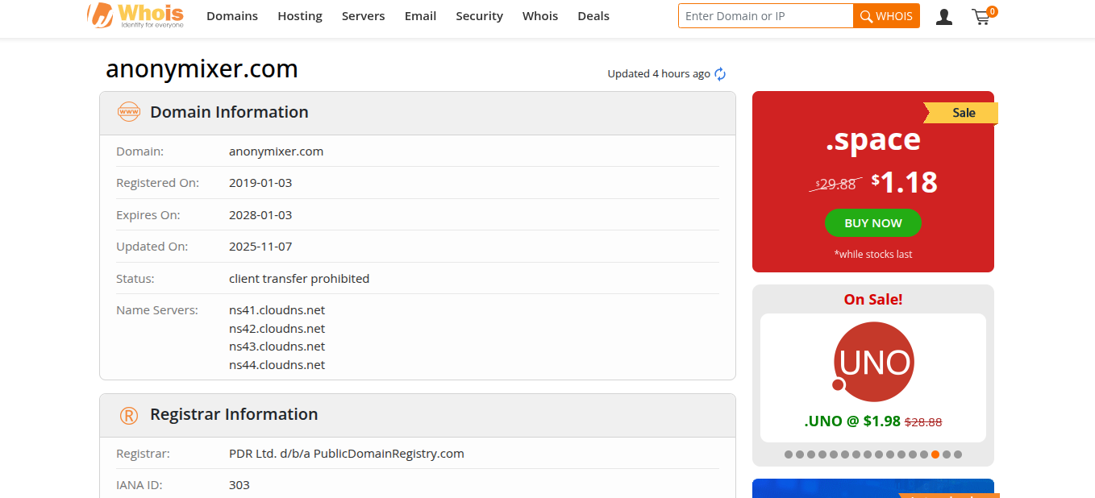Open the user account icon

943,16
